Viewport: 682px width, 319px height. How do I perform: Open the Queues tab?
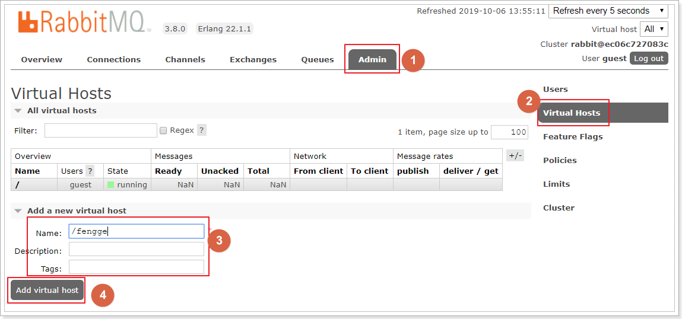tap(318, 59)
